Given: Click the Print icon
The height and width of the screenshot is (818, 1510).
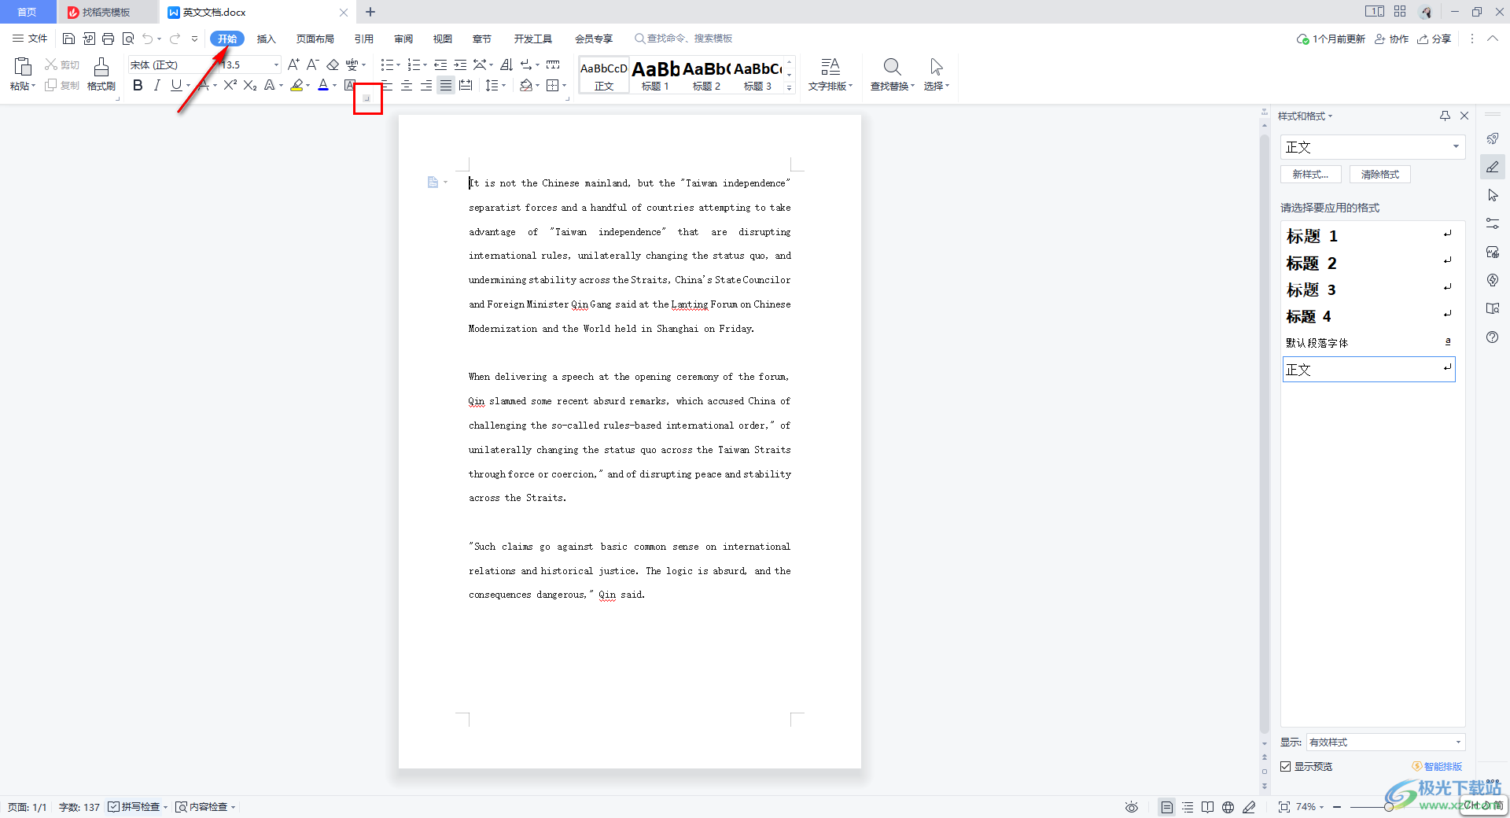Looking at the screenshot, I should coord(108,39).
